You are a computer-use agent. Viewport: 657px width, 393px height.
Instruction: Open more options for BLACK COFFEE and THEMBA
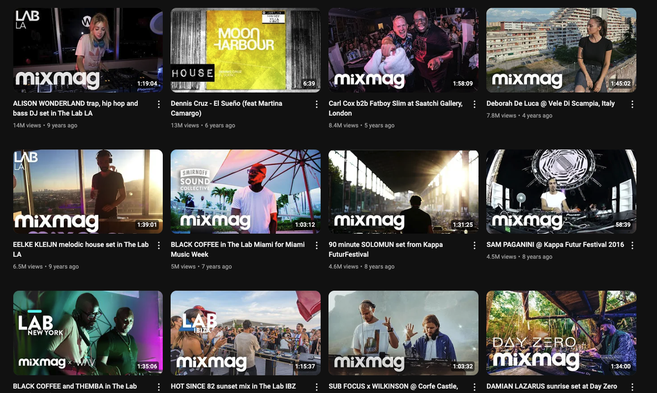click(158, 387)
